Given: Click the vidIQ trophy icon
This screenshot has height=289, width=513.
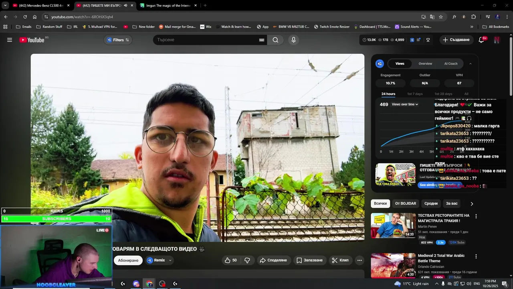Looking at the screenshot, I should [x=428, y=40].
